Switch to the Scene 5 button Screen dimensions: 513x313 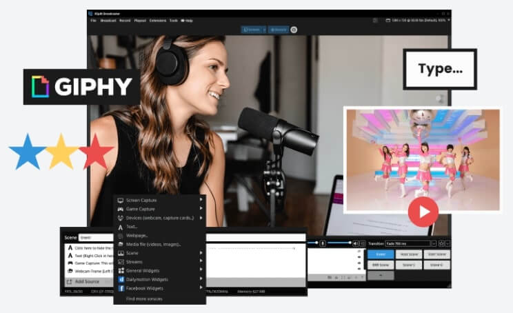409,265
